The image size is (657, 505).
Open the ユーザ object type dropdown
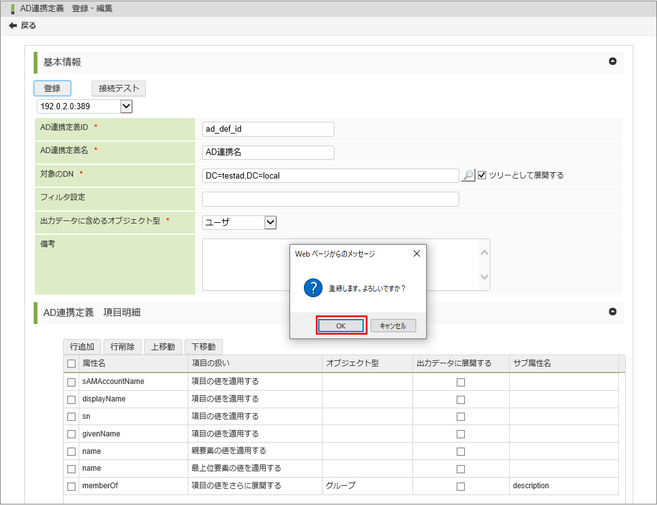pyautogui.click(x=270, y=222)
